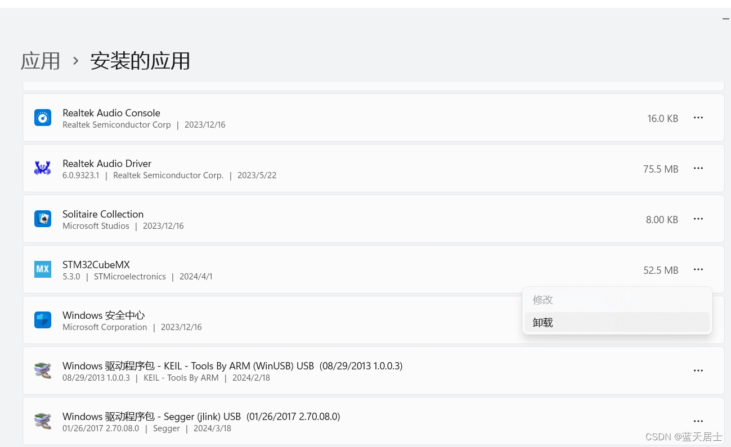
Task: Click the KEIL driver package icon
Action: point(43,371)
